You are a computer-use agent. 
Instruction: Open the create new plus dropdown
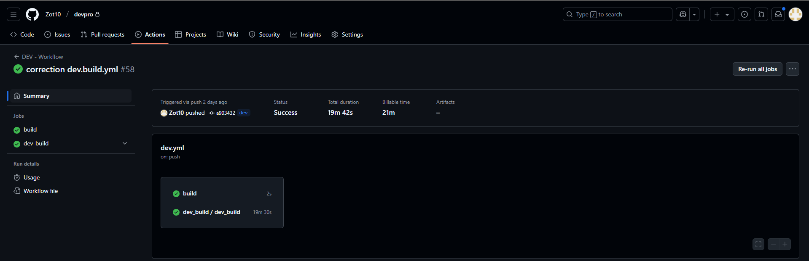click(722, 14)
